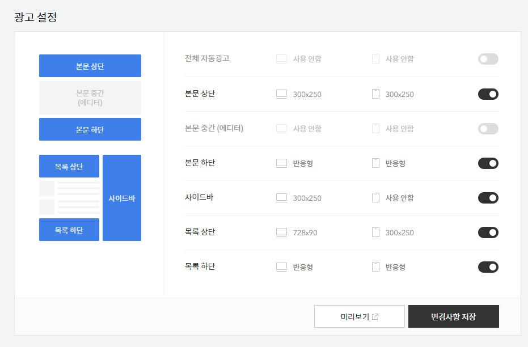This screenshot has height=347, width=528.
Task: Click the 본문 상단 row label
Action: (200, 94)
